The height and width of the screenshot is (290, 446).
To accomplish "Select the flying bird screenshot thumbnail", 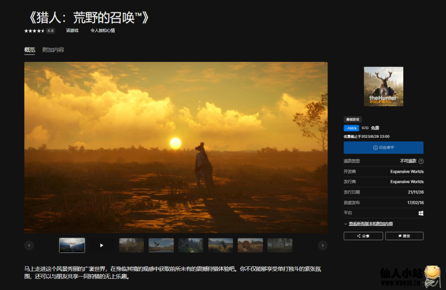I will point(161,245).
